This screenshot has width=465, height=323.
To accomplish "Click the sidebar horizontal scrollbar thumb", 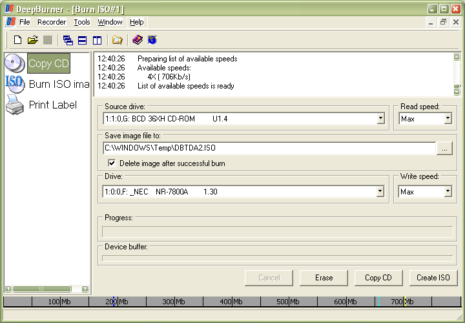I will coord(42,289).
